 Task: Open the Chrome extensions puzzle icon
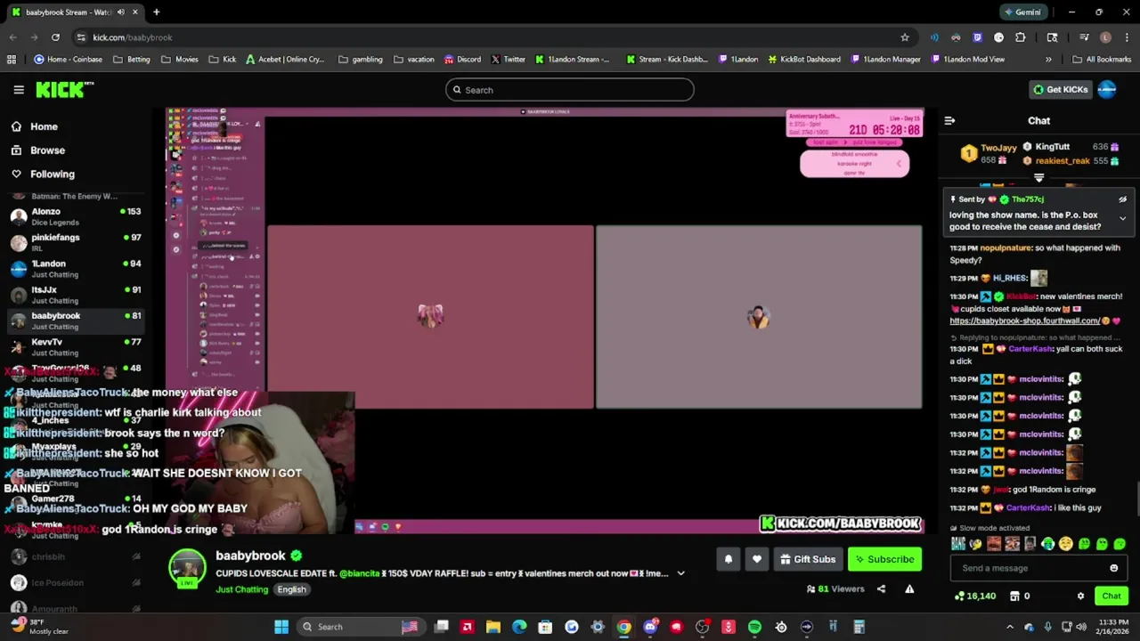click(1021, 37)
